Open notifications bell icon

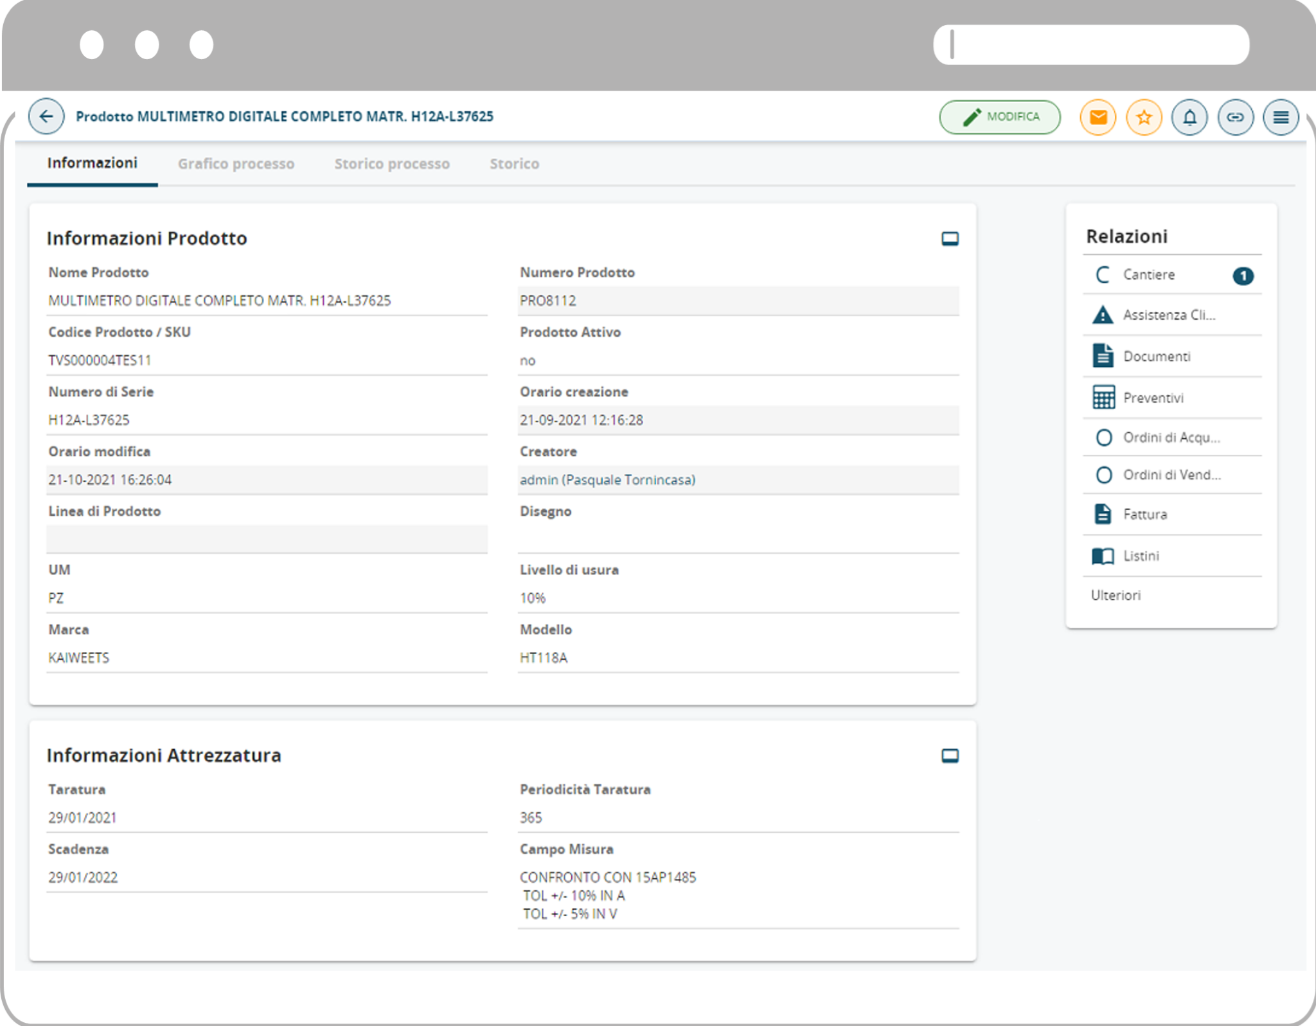(x=1189, y=117)
